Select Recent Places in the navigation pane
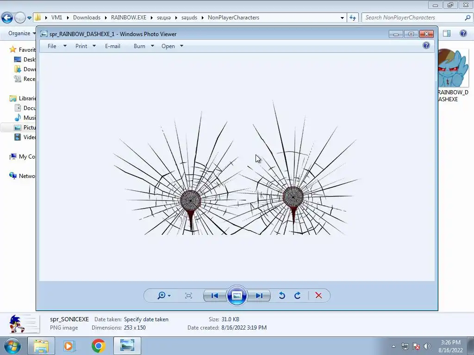The width and height of the screenshot is (474, 355). point(25,79)
